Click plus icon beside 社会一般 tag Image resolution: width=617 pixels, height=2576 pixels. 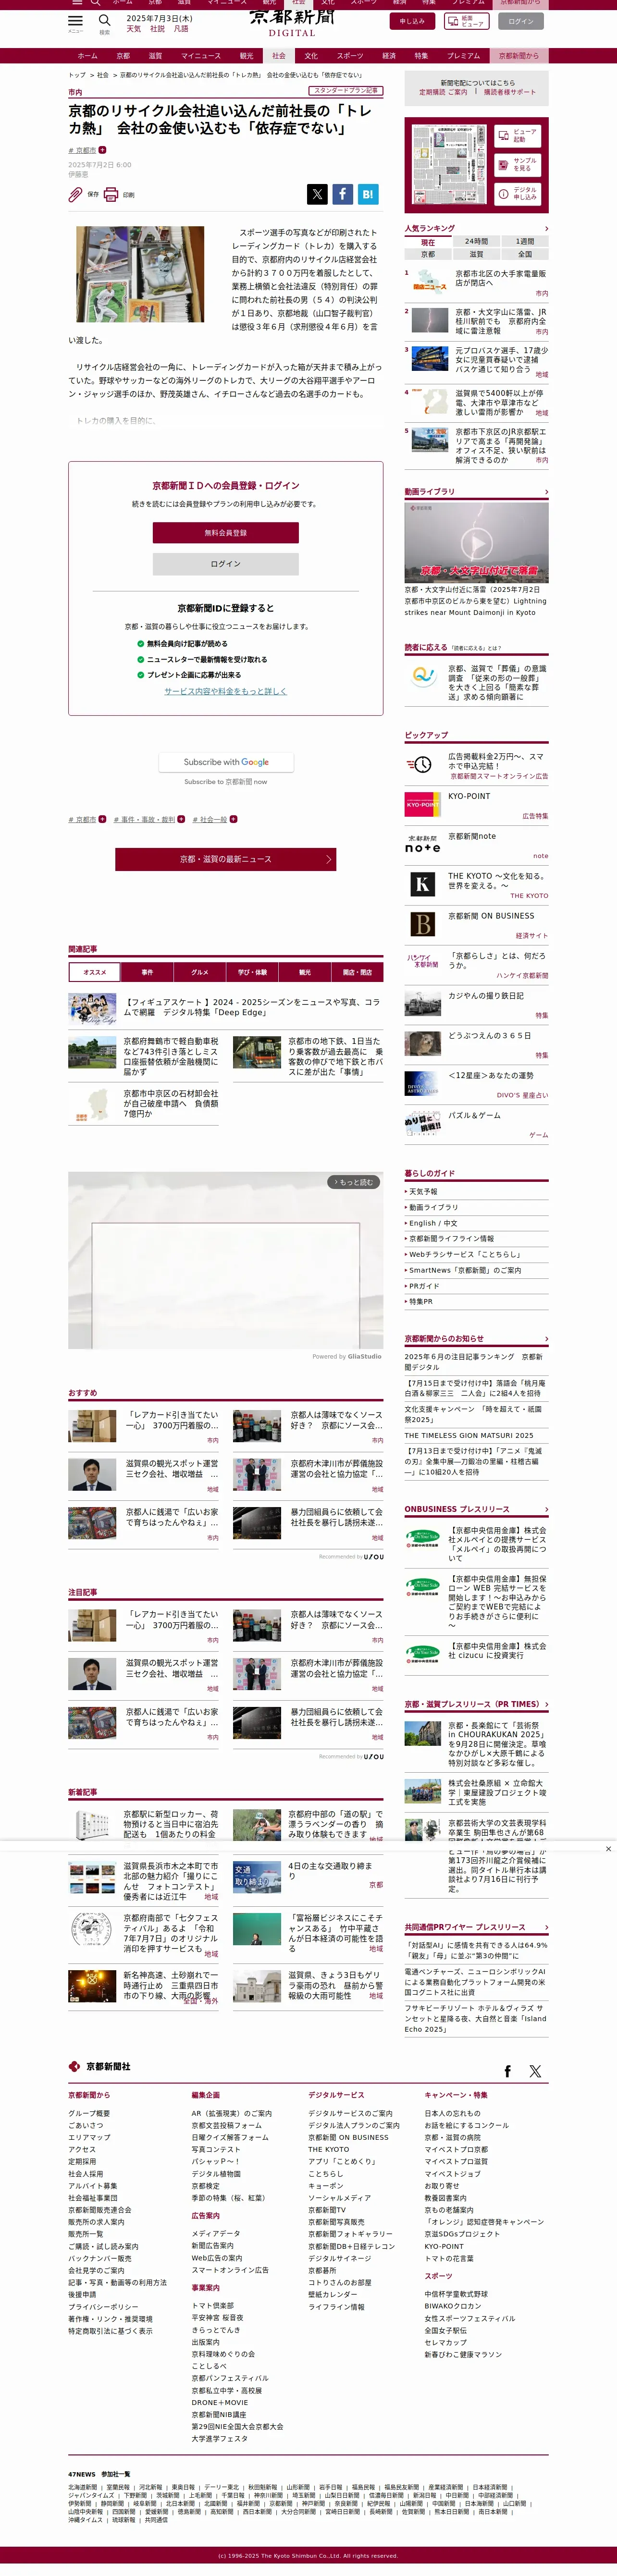(x=234, y=819)
